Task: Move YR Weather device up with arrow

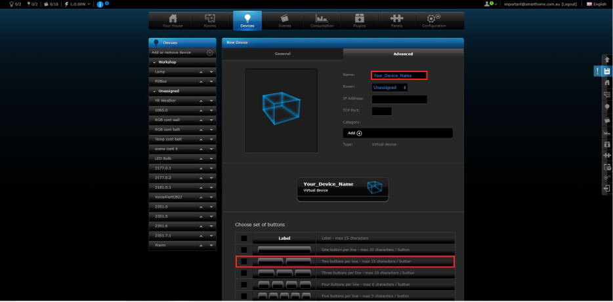Action: [201, 101]
